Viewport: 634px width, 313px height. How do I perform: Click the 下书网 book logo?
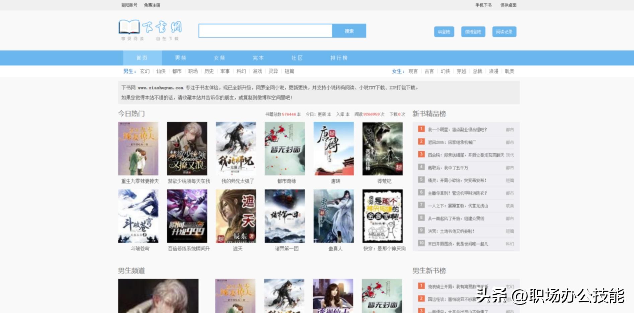150,30
